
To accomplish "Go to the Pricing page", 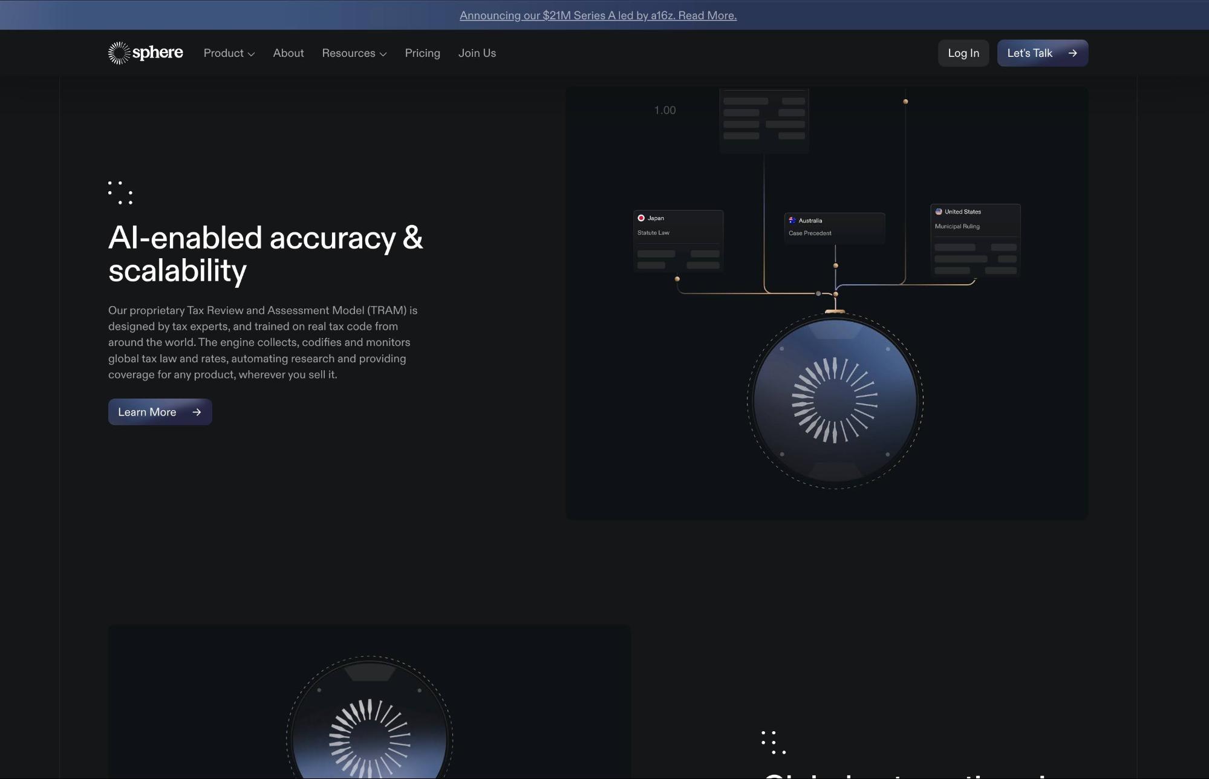I will coord(422,53).
